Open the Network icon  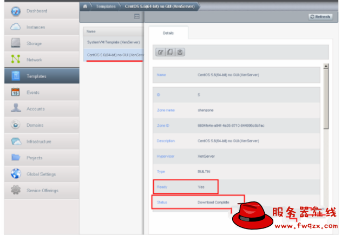16,59
